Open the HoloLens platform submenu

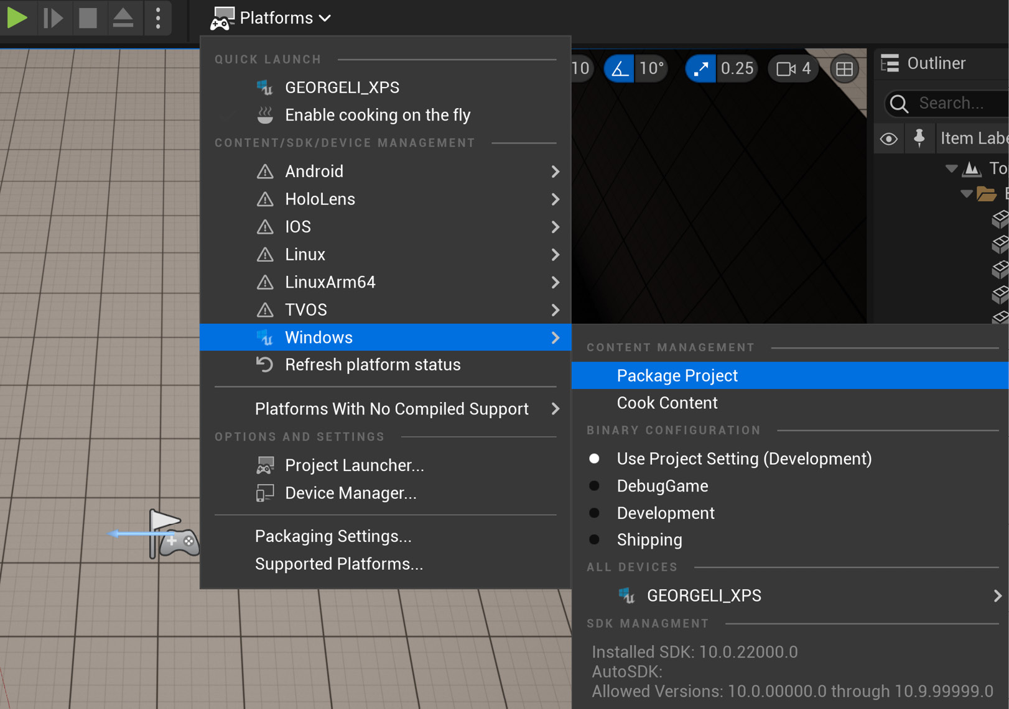coord(385,199)
